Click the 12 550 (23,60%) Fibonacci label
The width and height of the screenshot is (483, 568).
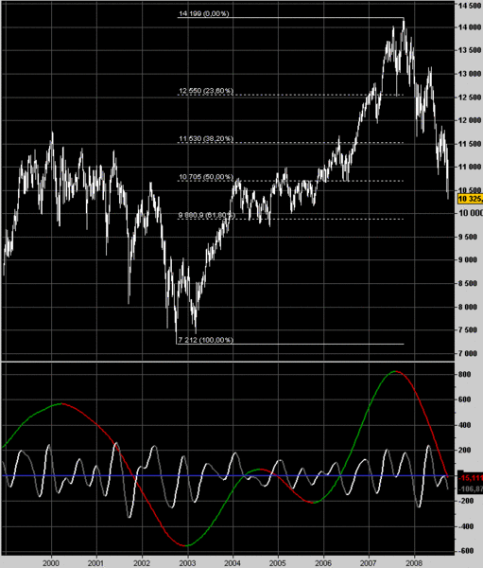click(x=206, y=91)
